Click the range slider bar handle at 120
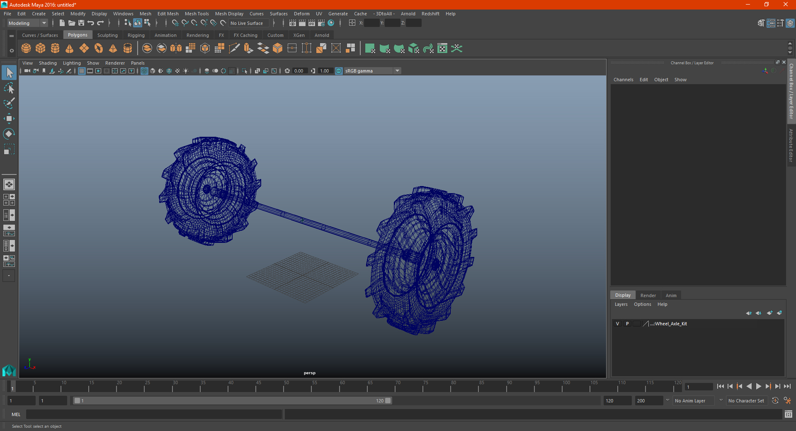This screenshot has width=796, height=431. coord(388,401)
